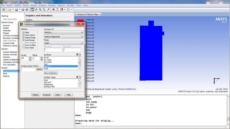Image resolution: width=230 pixels, height=129 pixels.
Task: Click the Surface Name Pattern input field
Action: [x=28, y=70]
